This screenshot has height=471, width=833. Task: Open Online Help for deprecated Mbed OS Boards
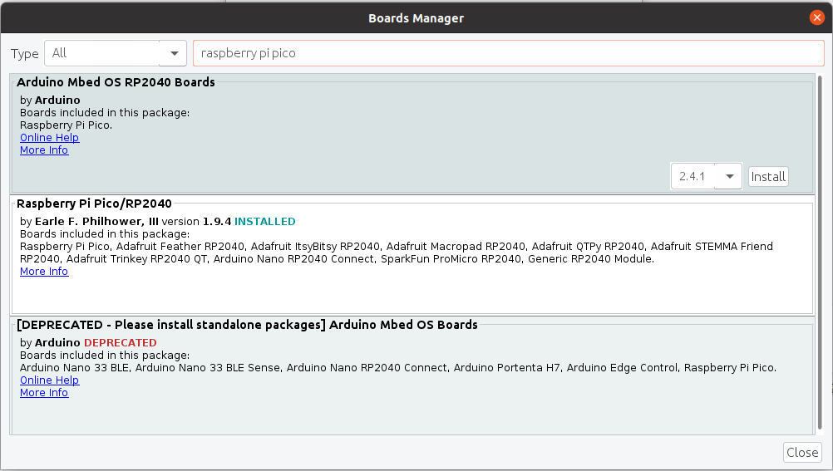point(49,380)
